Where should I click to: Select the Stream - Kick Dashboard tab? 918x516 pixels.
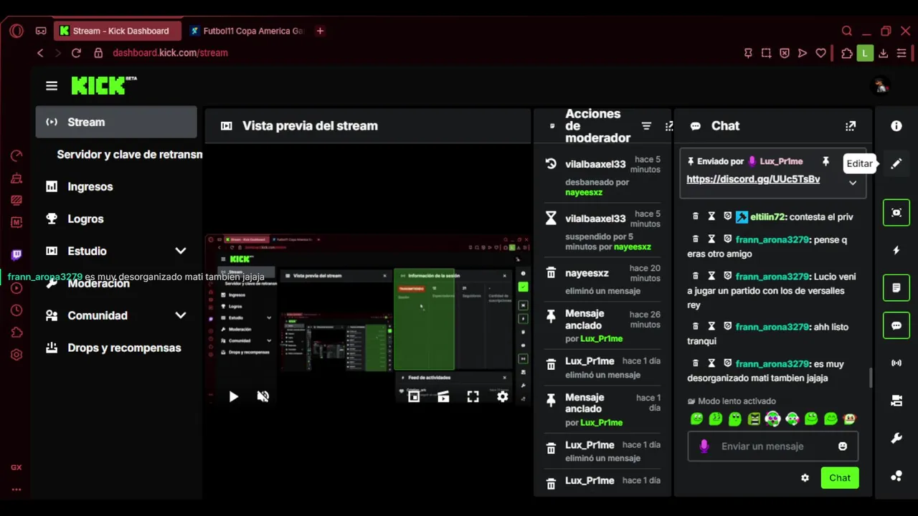pyautogui.click(x=117, y=31)
